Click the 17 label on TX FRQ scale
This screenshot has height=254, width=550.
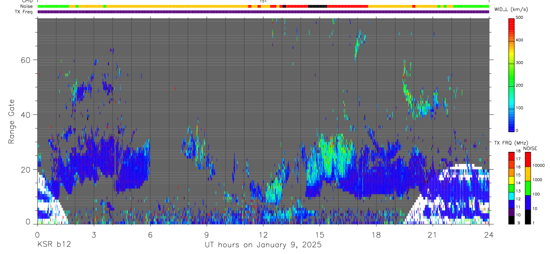tap(518, 159)
